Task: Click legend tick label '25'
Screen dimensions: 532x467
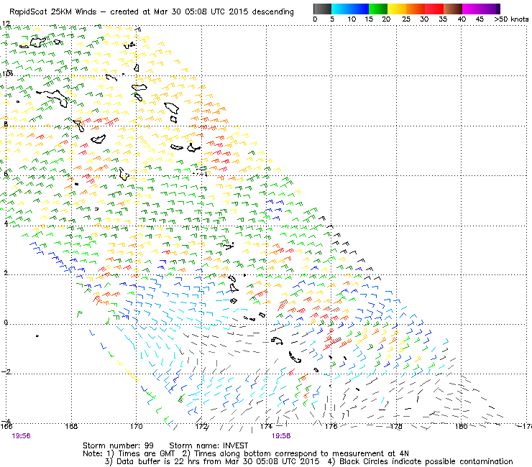Action: point(406,19)
